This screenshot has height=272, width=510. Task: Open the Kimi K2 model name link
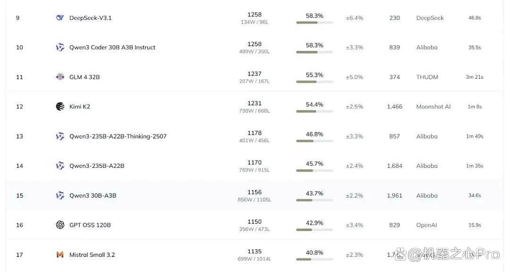[80, 107]
